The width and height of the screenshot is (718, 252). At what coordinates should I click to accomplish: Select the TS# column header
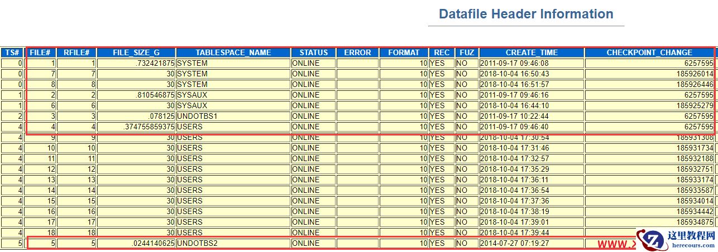(11, 52)
